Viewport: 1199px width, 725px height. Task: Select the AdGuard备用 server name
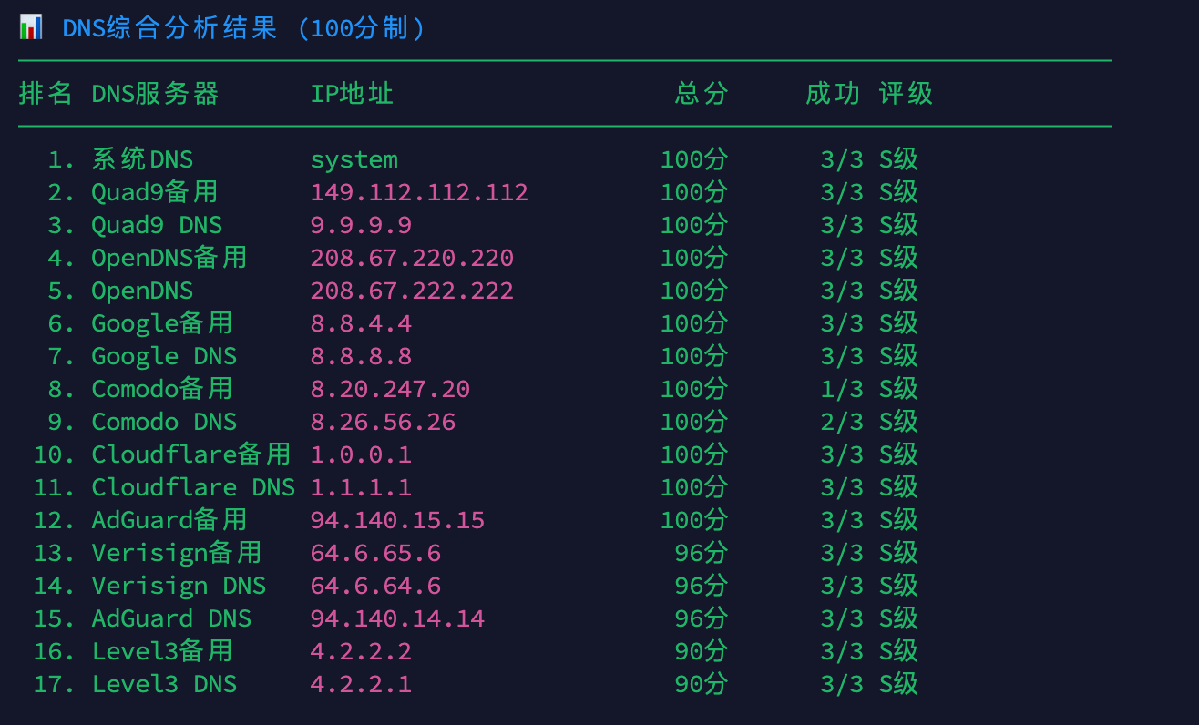[169, 520]
